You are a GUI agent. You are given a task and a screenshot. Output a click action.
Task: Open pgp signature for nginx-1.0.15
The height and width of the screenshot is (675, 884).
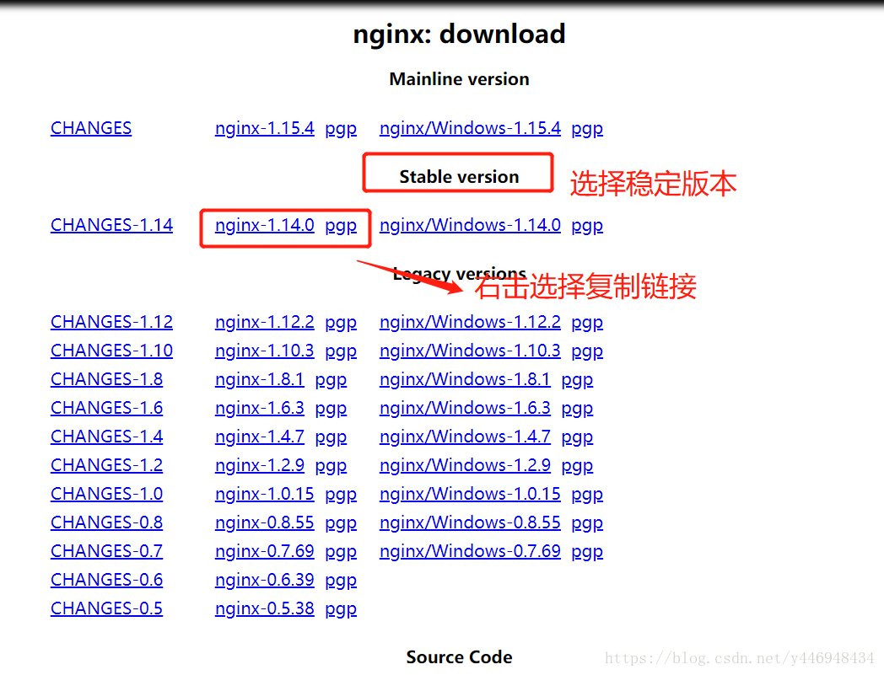(x=341, y=496)
